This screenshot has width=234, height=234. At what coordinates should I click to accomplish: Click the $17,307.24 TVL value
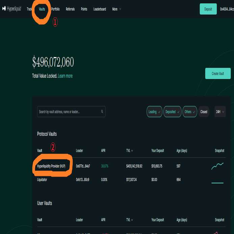pyautogui.click(x=131, y=180)
